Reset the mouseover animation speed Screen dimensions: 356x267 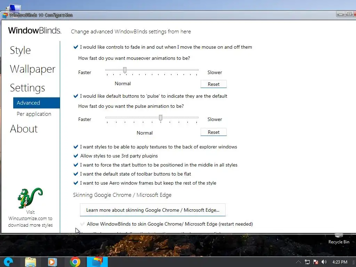[x=213, y=84]
